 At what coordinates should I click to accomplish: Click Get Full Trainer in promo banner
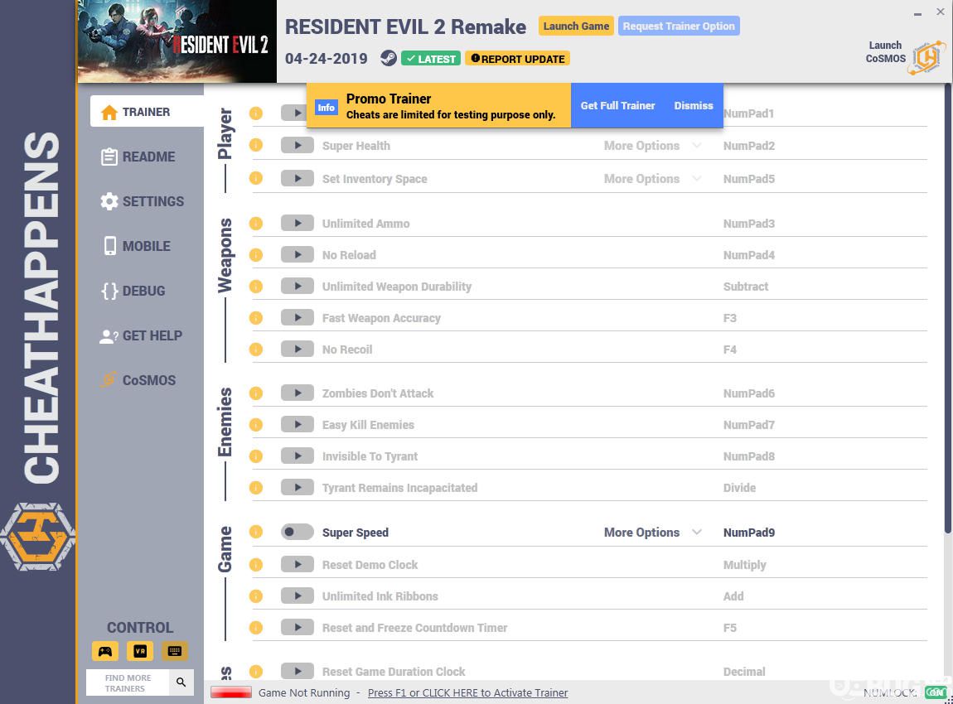[617, 106]
